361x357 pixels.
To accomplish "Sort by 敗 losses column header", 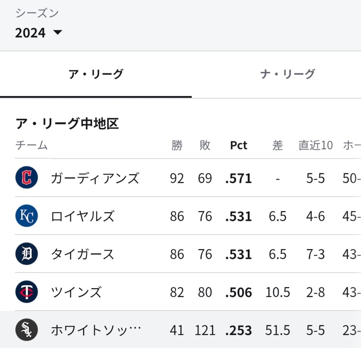I will (x=205, y=145).
